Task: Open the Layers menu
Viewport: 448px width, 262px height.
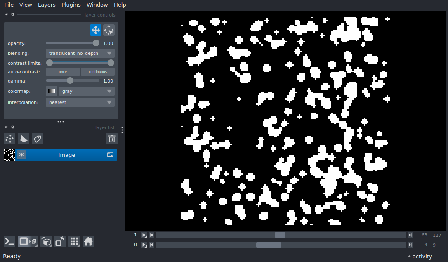Action: point(47,5)
